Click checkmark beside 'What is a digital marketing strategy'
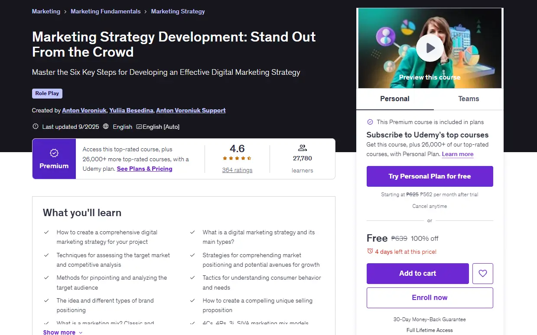Image resolution: width=537 pixels, height=335 pixels. tap(192, 232)
